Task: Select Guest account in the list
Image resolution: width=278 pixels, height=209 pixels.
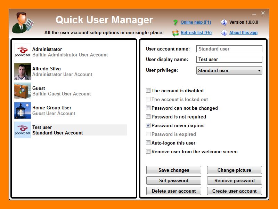Action: (71, 91)
